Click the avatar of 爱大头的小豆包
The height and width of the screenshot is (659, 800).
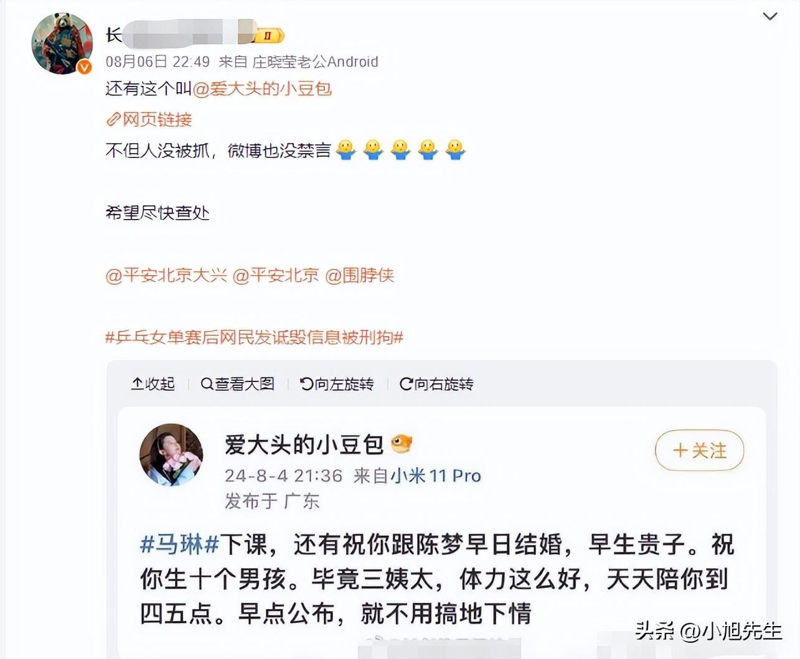click(x=171, y=455)
